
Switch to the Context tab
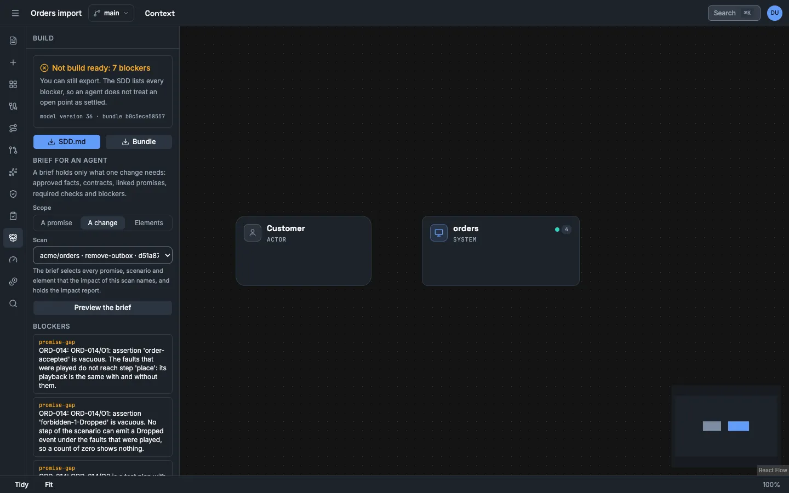pos(159,13)
